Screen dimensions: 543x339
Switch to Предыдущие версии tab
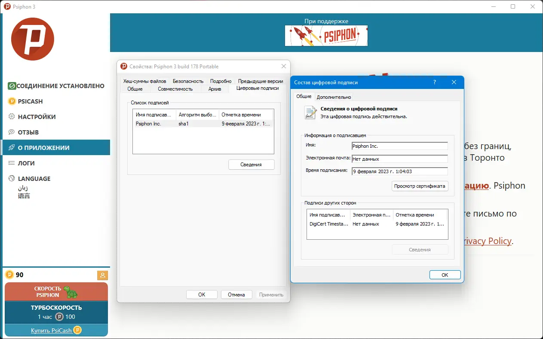261,81
